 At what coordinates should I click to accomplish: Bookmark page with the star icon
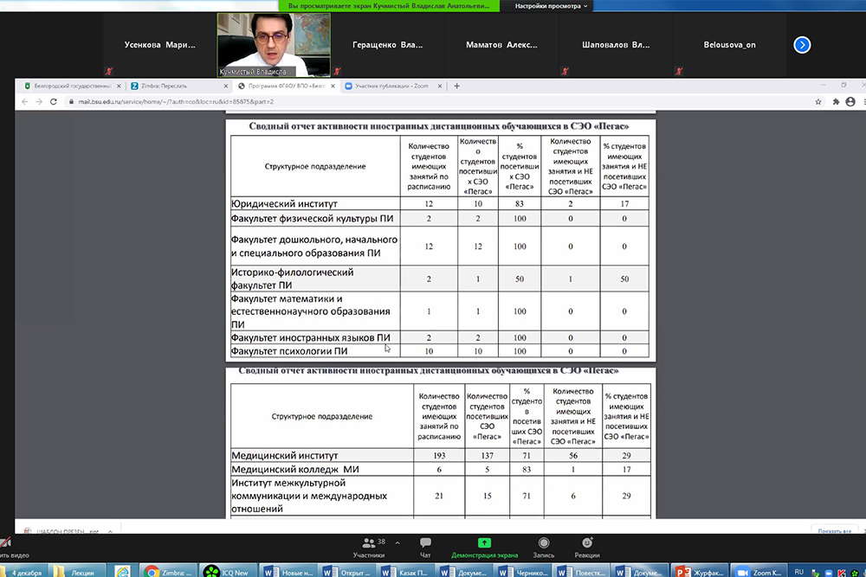pos(818,101)
